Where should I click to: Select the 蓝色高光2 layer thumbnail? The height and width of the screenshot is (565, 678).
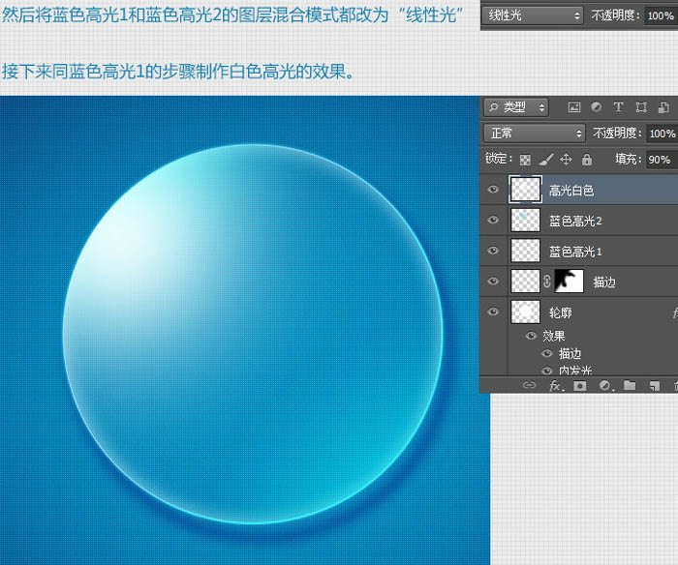tap(525, 220)
